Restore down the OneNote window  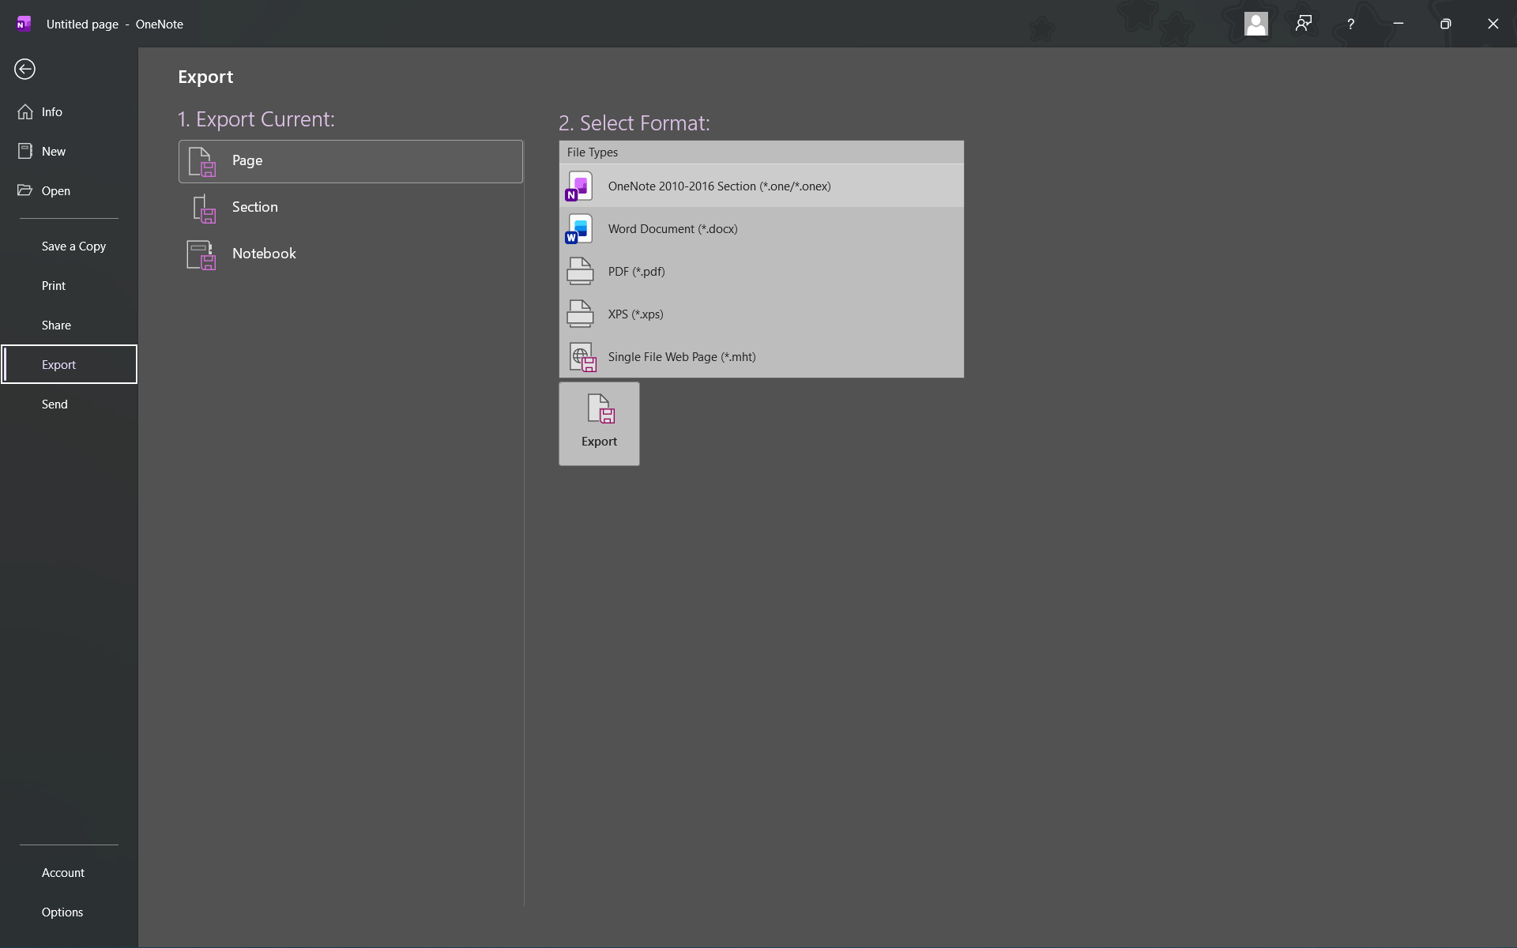point(1446,24)
